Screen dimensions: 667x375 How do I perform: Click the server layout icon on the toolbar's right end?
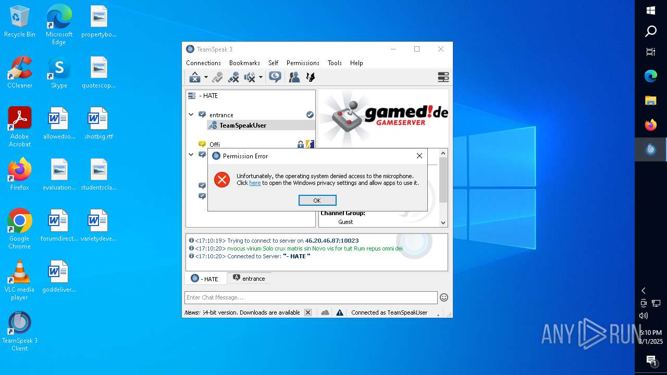[x=443, y=77]
